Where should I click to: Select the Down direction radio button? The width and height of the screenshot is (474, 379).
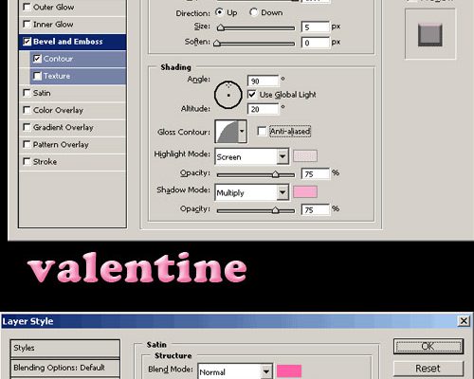[x=253, y=12]
